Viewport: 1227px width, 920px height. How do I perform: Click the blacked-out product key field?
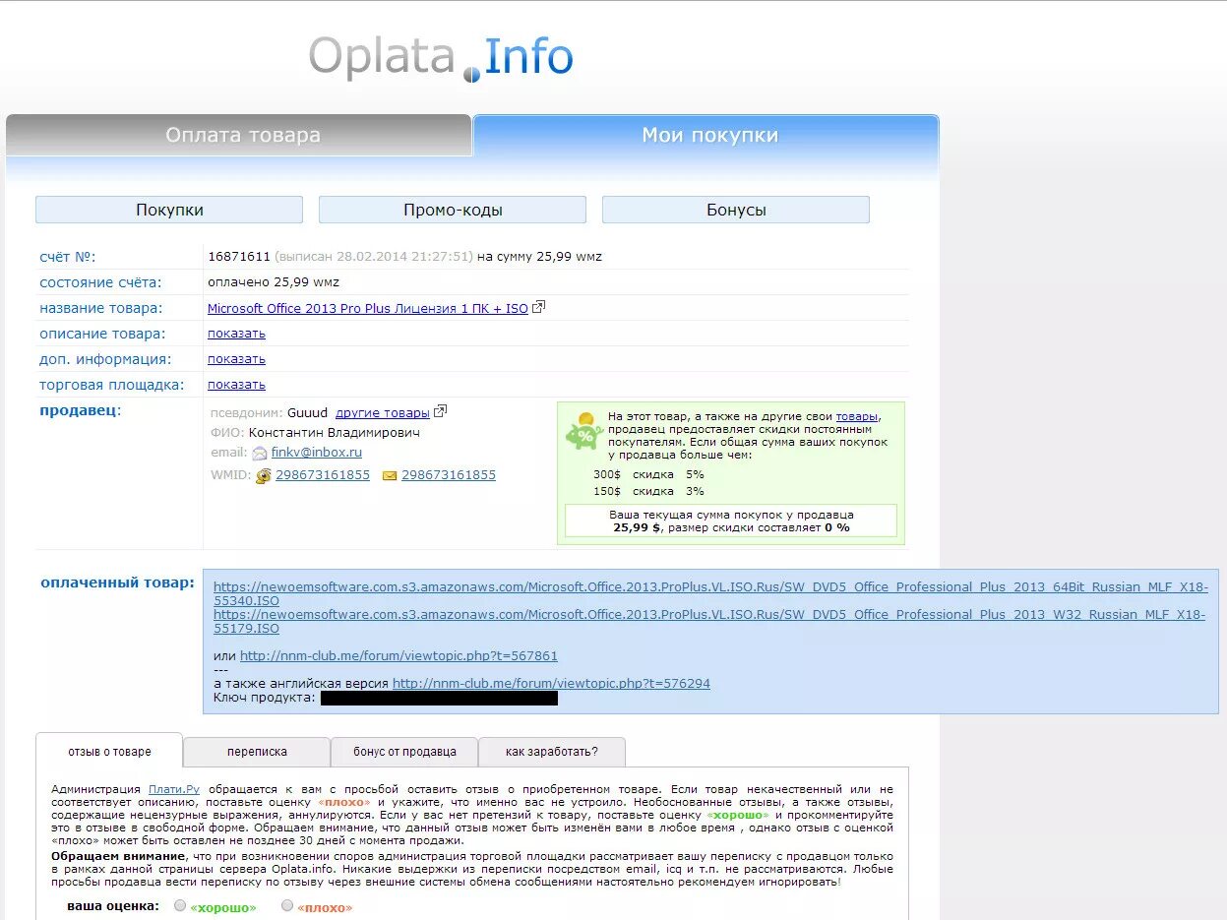(x=439, y=698)
